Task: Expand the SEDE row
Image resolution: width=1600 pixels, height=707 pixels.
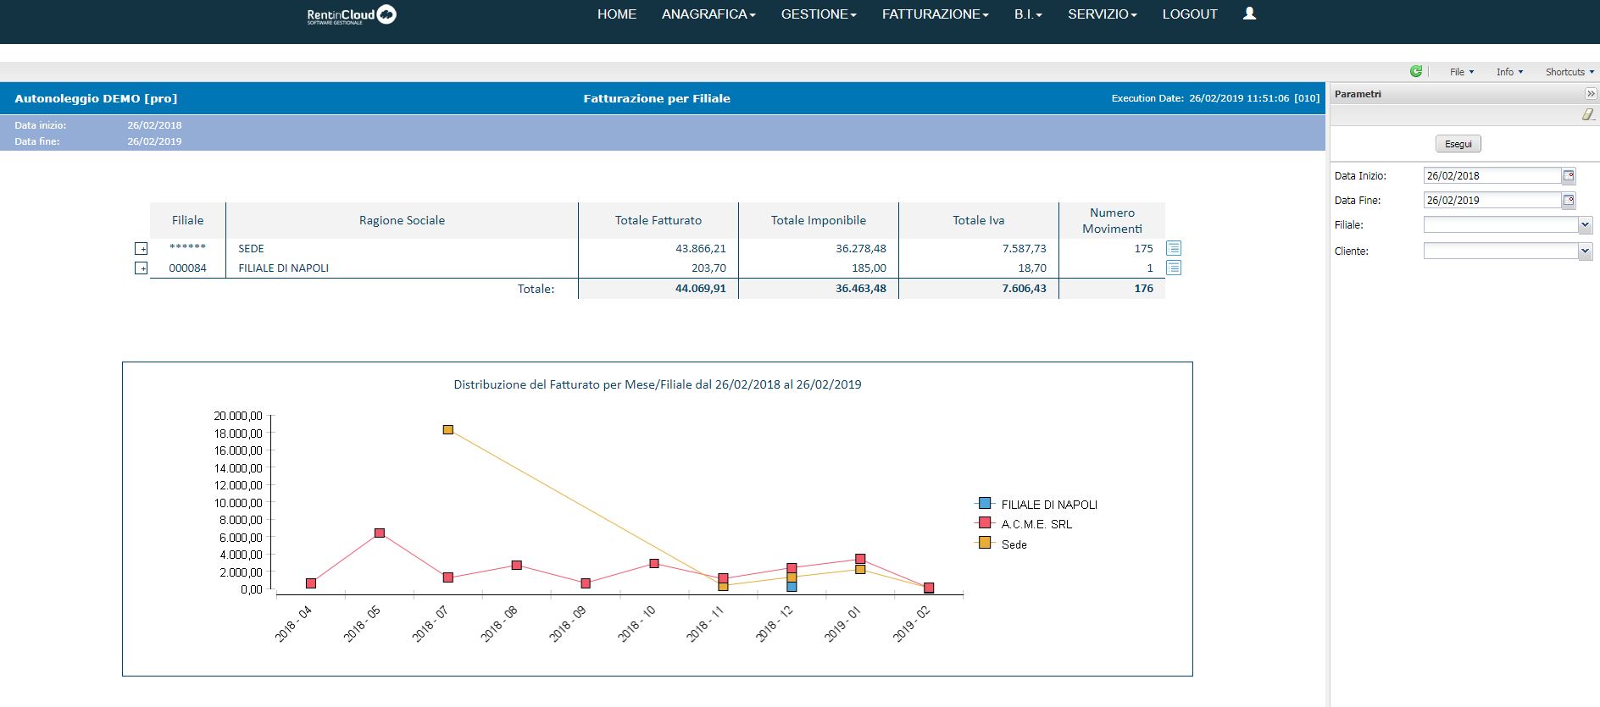Action: 142,249
